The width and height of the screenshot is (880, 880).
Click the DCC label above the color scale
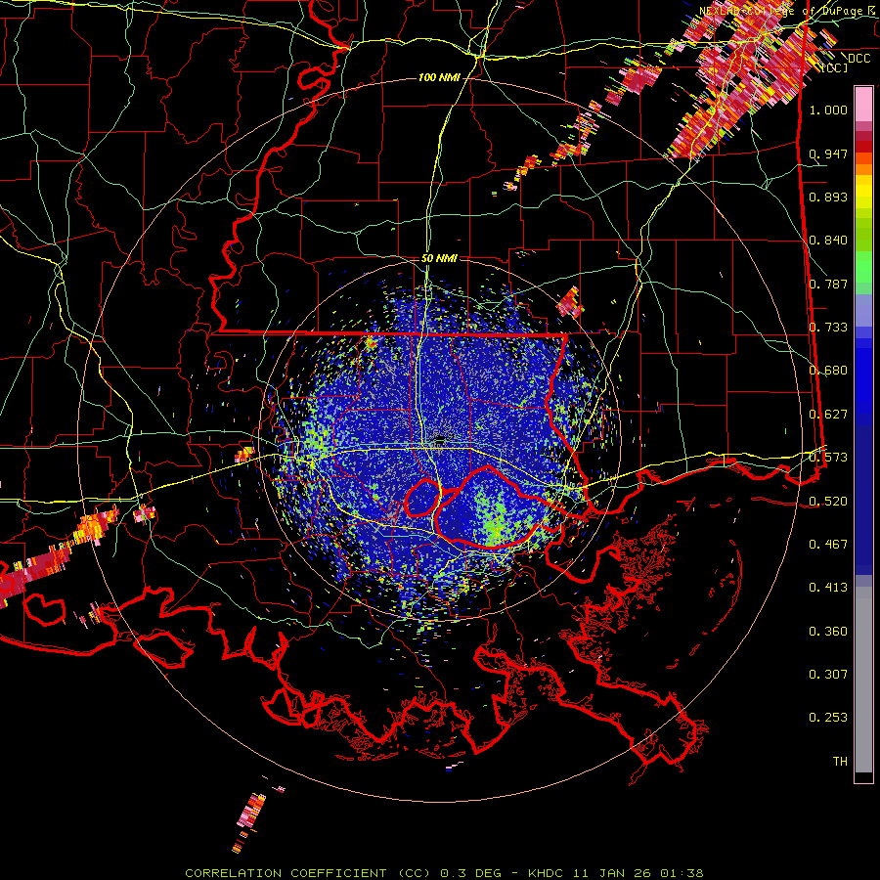pyautogui.click(x=858, y=59)
